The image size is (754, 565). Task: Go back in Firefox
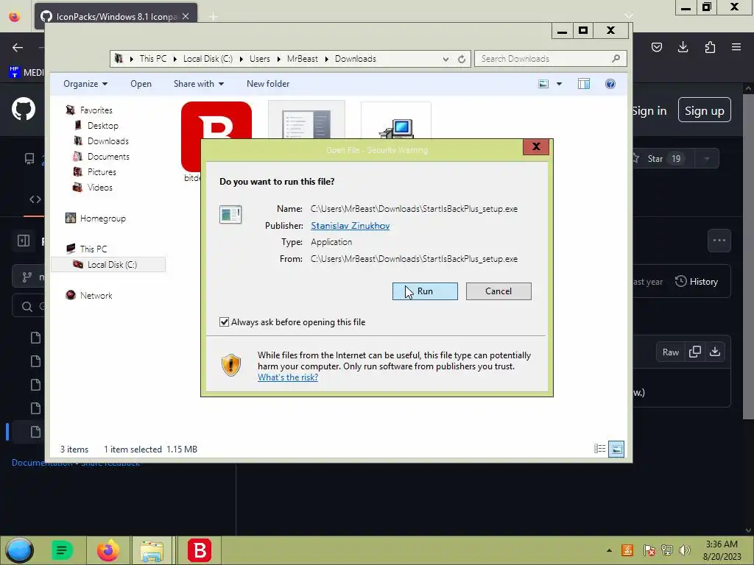(x=18, y=47)
